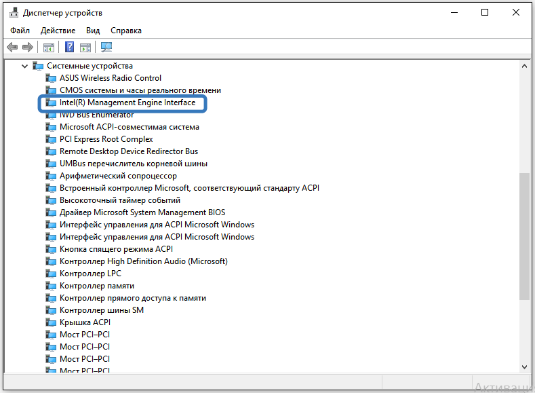Image resolution: width=535 pixels, height=393 pixels.
Task: Click the icon beside PCI Express Root Complex
Action: [x=51, y=139]
